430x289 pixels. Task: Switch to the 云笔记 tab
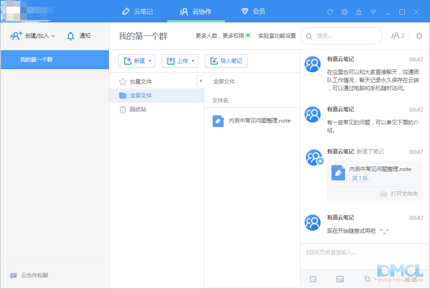click(138, 12)
